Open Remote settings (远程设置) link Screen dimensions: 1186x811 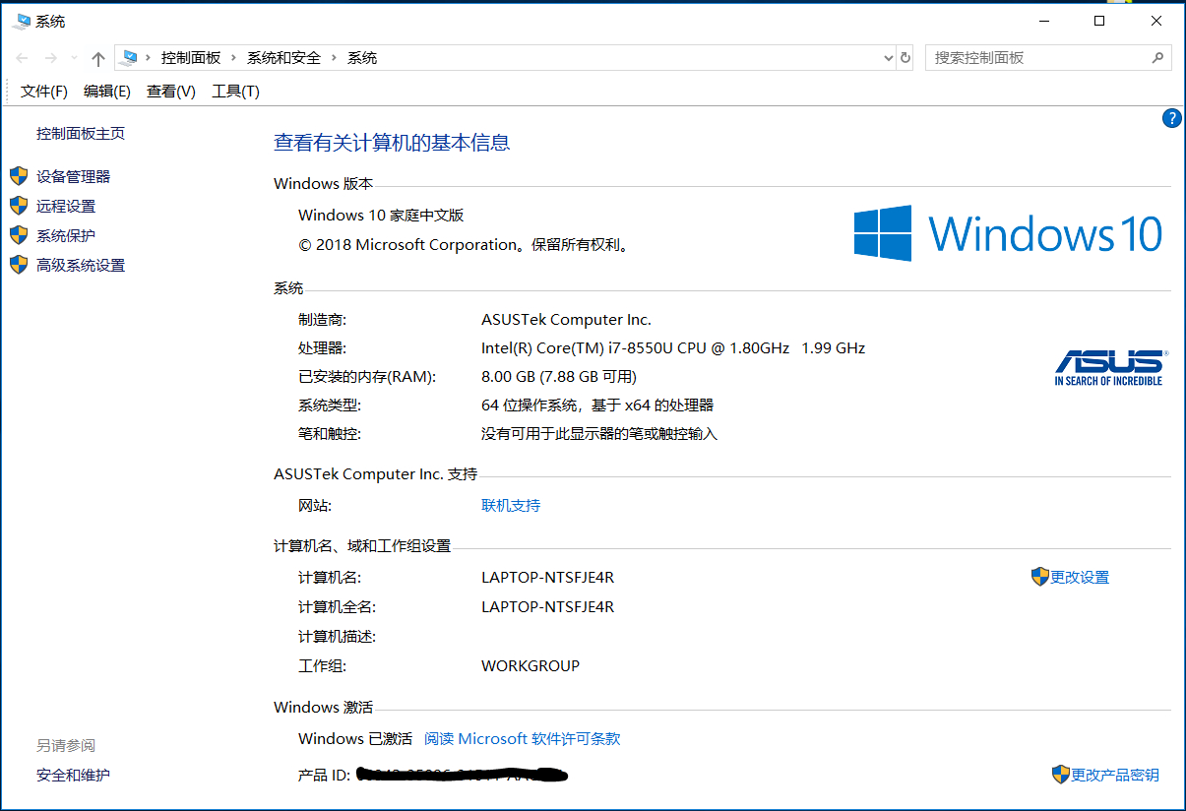click(x=66, y=207)
